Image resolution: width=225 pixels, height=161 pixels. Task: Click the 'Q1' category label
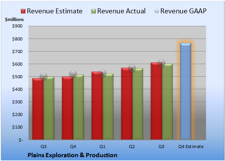(103, 147)
